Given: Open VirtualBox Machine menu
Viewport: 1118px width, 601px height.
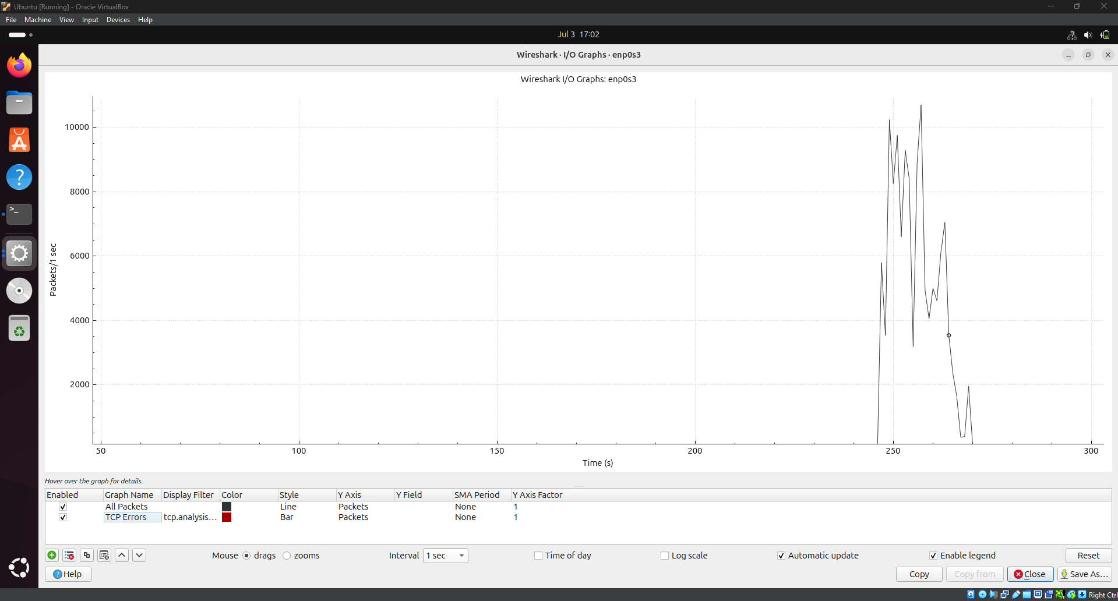Looking at the screenshot, I should tap(38, 20).
